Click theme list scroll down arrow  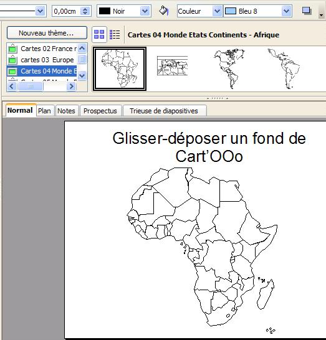(82, 75)
